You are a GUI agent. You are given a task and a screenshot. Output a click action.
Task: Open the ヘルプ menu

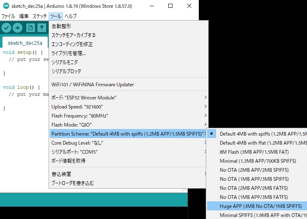click(70, 16)
